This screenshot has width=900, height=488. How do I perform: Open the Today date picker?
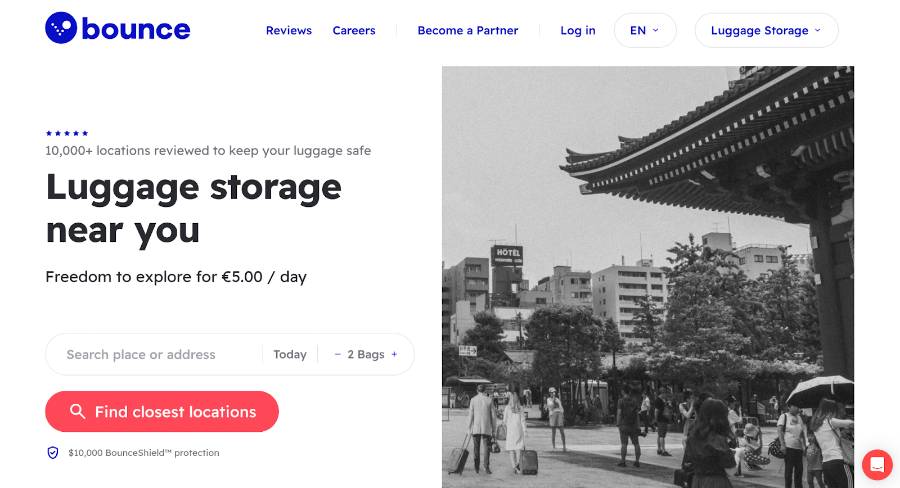(x=290, y=354)
